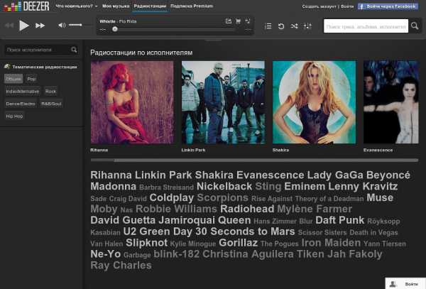Open the Что новенького dropdown
Image resolution: width=426 pixels, height=289 pixels.
pos(77,6)
